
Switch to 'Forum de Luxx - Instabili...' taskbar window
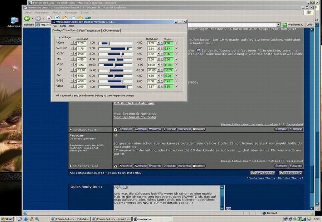pos(70,219)
